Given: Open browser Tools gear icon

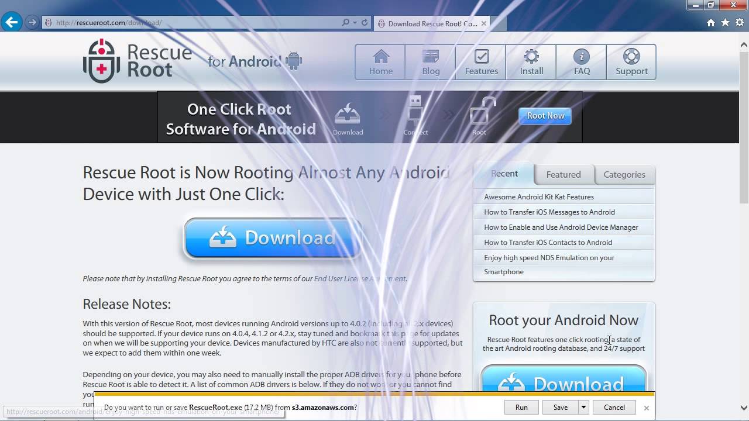Looking at the screenshot, I should [x=739, y=23].
